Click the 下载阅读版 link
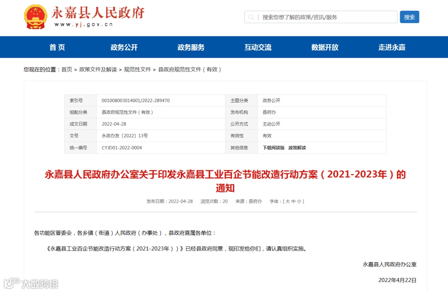This screenshot has width=448, height=292. (x=274, y=148)
